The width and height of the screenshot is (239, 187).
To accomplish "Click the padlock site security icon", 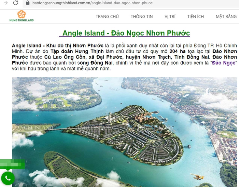I will 28,3.
